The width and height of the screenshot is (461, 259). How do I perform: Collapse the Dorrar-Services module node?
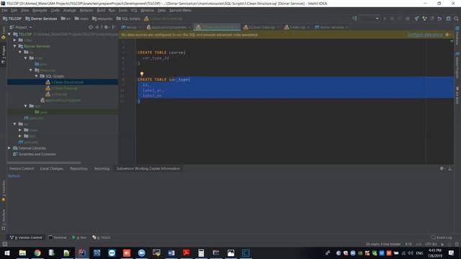(14, 46)
